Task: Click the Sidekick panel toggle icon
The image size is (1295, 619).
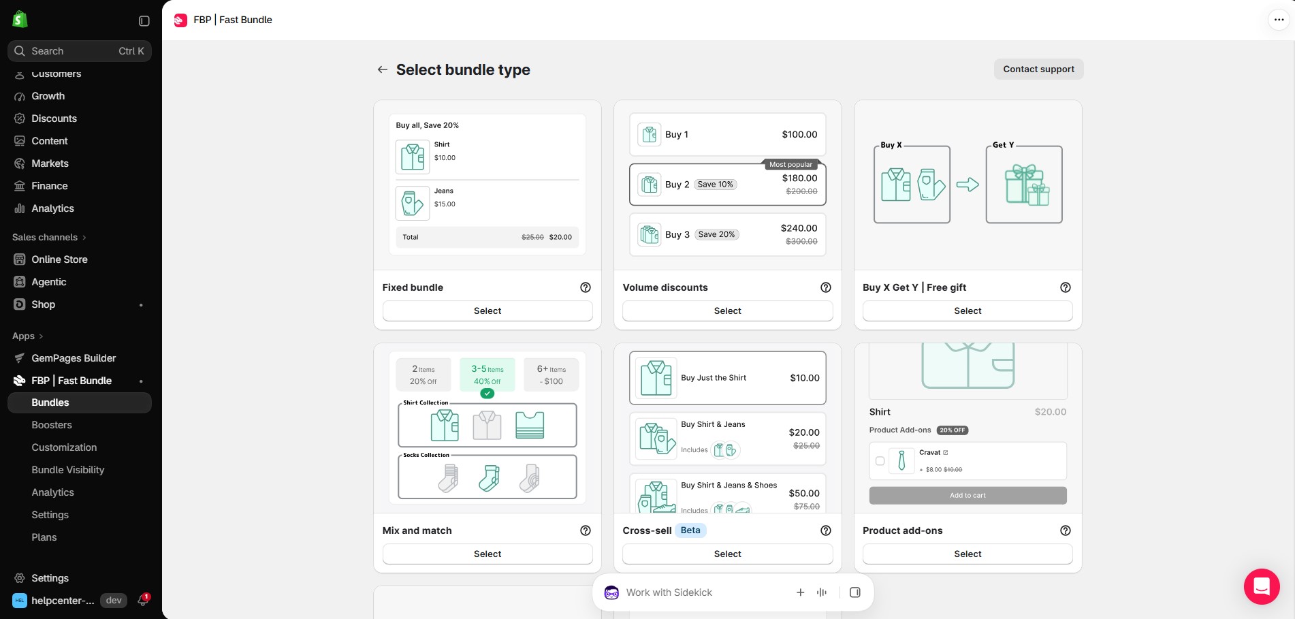Action: pos(855,592)
